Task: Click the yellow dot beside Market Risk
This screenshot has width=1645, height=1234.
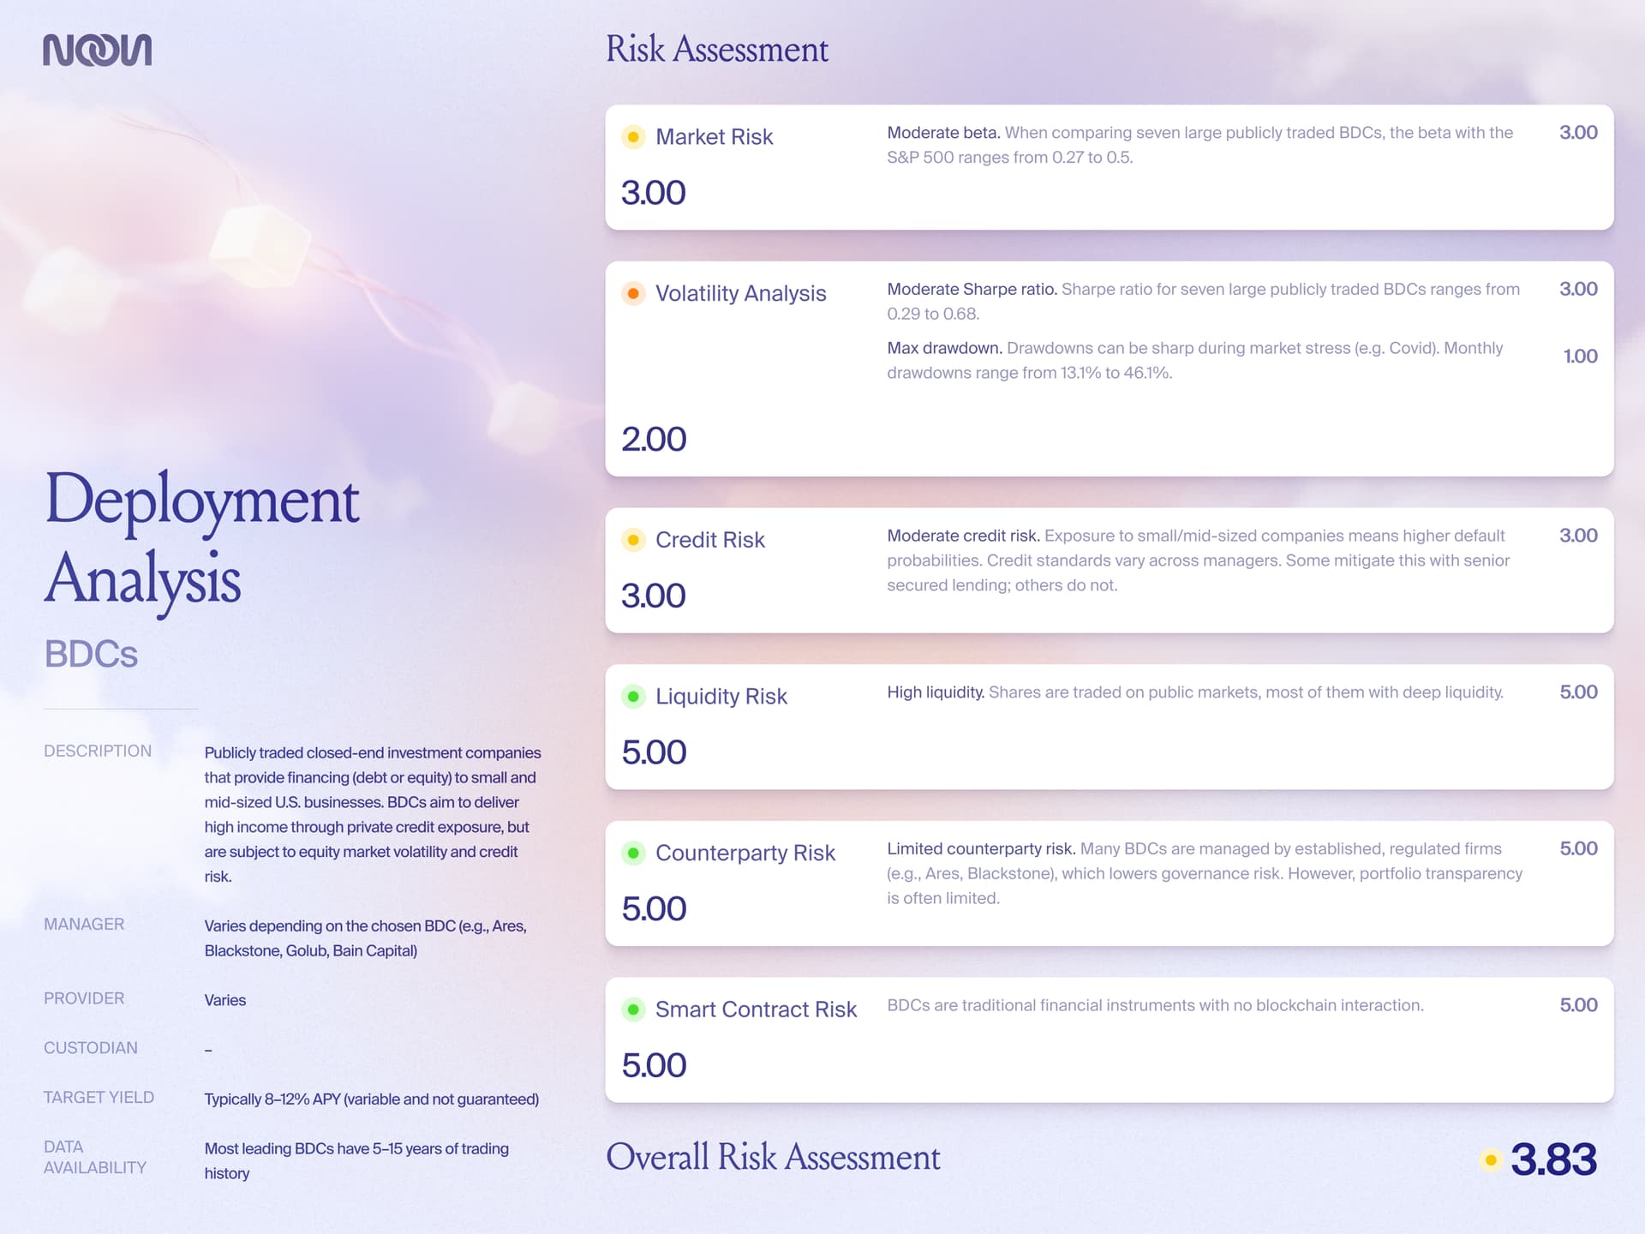Action: [x=633, y=137]
